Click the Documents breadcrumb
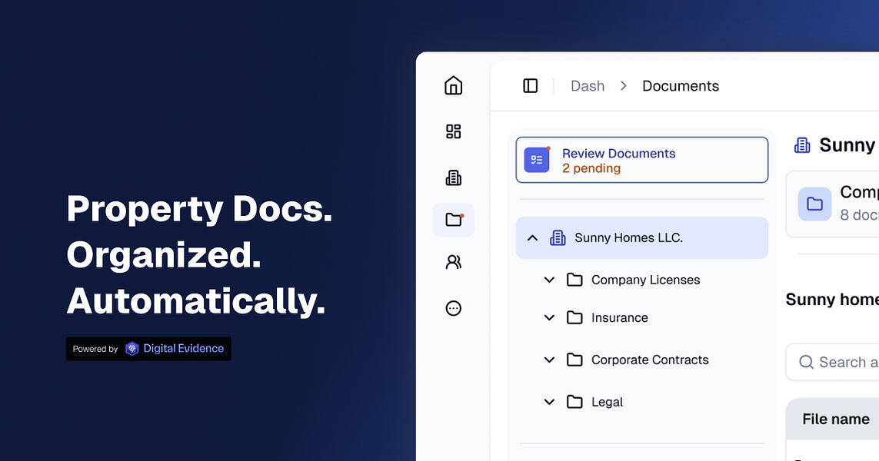 point(681,86)
